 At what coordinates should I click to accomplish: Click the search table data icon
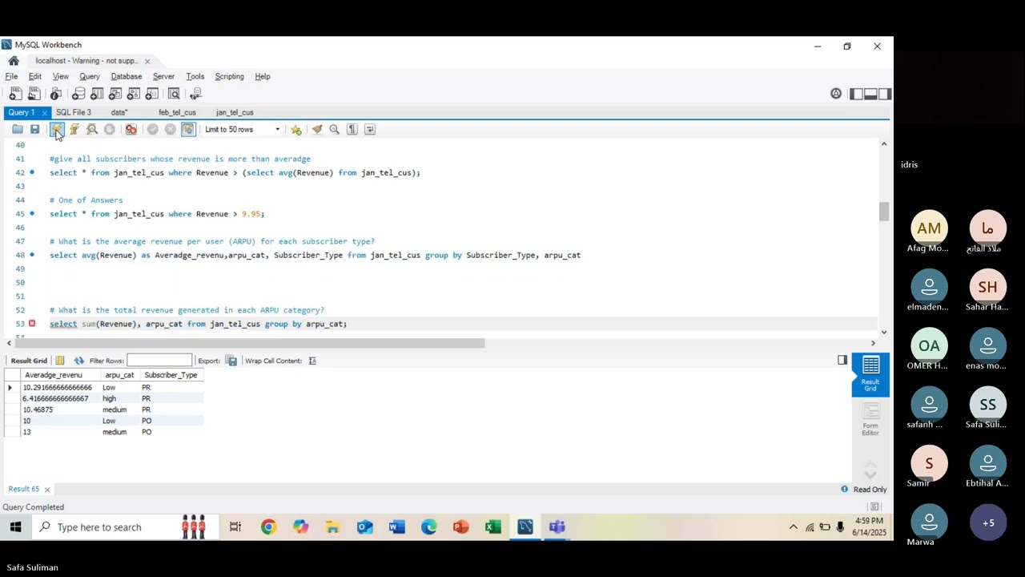pos(174,94)
